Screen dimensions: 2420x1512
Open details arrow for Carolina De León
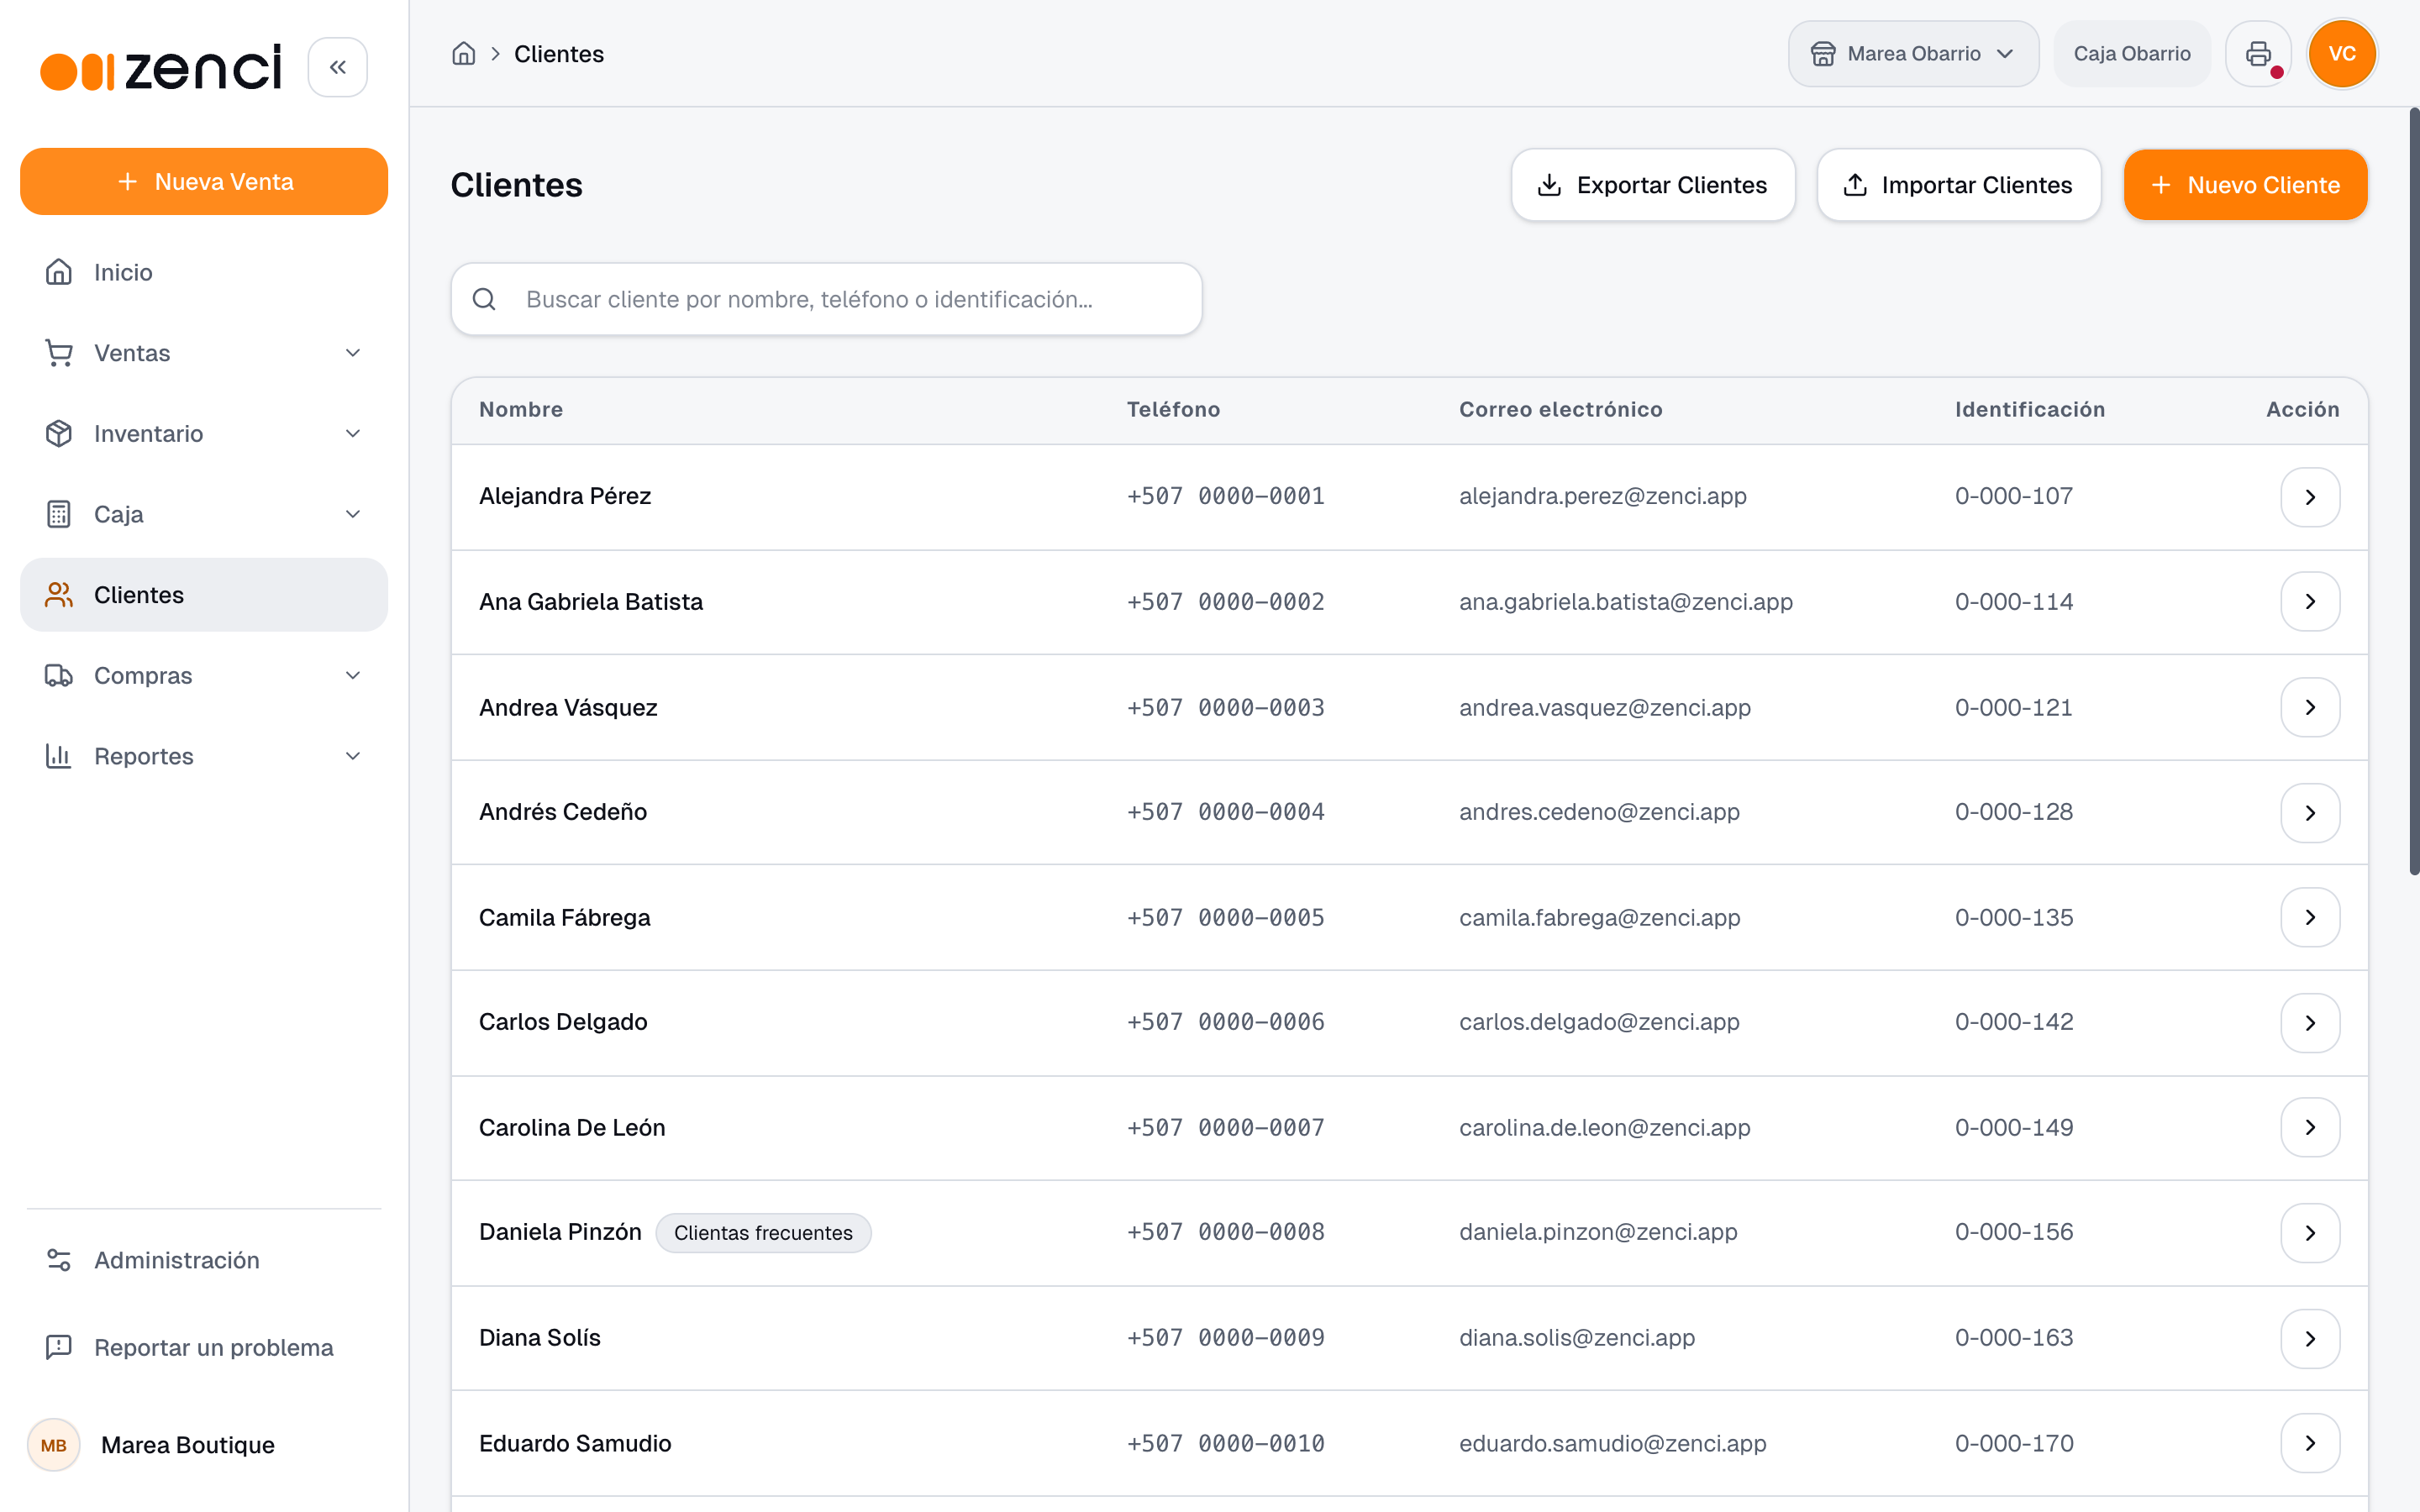(2309, 1128)
